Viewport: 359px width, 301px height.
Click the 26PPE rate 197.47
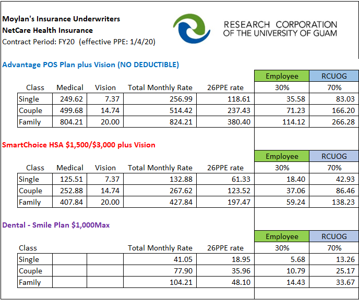225,202
